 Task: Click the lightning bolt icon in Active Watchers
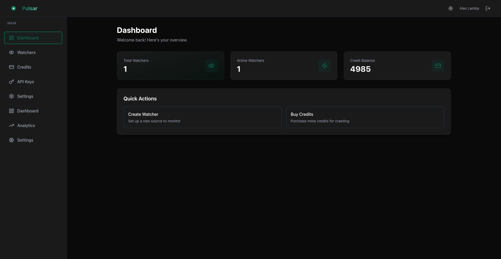(x=324, y=66)
